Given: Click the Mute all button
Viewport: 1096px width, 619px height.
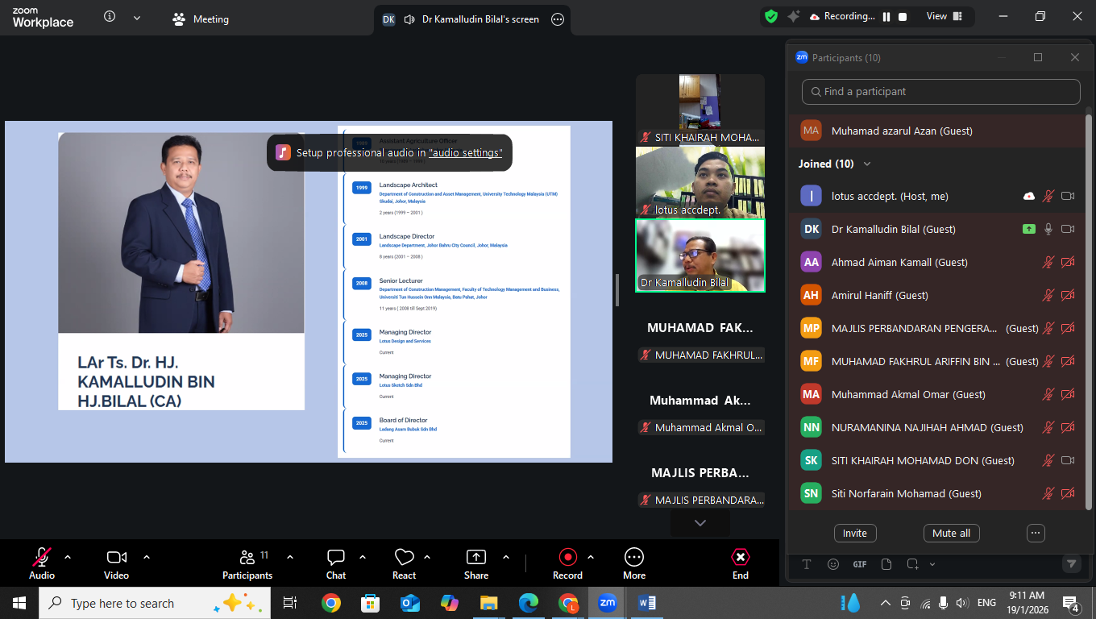Looking at the screenshot, I should pos(951,534).
